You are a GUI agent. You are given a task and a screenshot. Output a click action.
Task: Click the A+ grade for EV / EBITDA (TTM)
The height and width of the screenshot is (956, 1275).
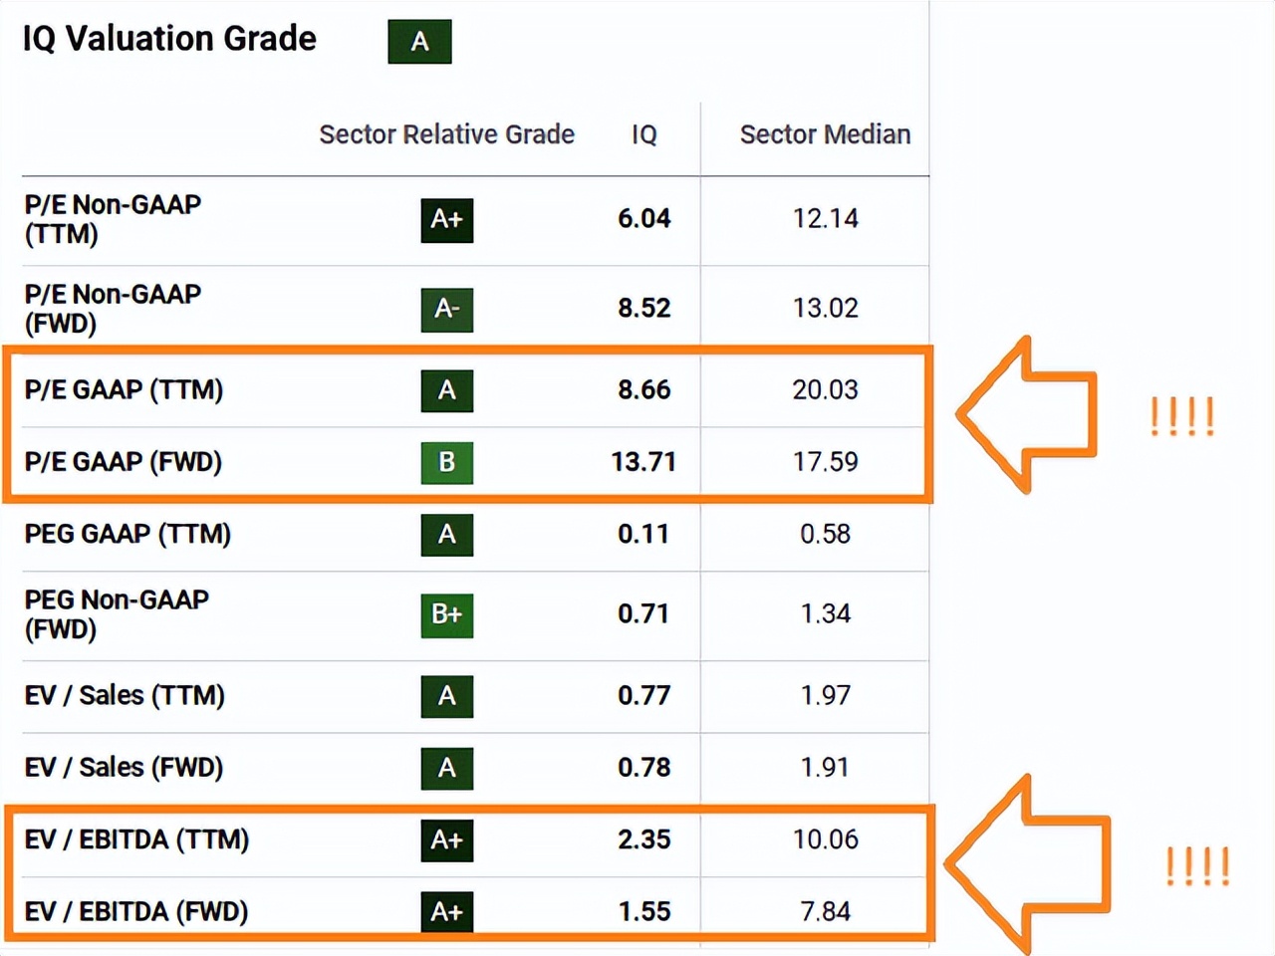tap(446, 840)
